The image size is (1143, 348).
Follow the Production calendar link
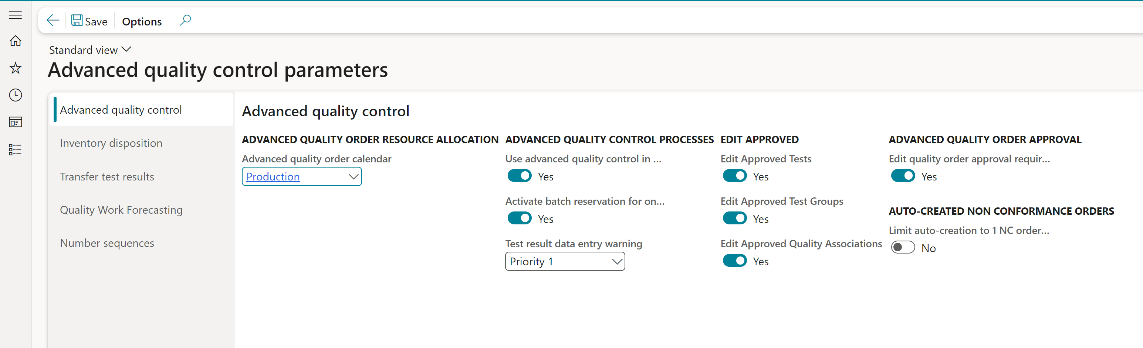[x=273, y=177]
